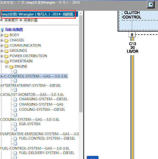The height and width of the screenshot is (159, 158).
Task: Collapse the POWERTRAIN folder
Action: coord(2,61)
